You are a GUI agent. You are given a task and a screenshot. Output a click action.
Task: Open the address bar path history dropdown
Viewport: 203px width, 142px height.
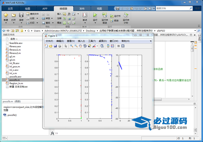195,31
